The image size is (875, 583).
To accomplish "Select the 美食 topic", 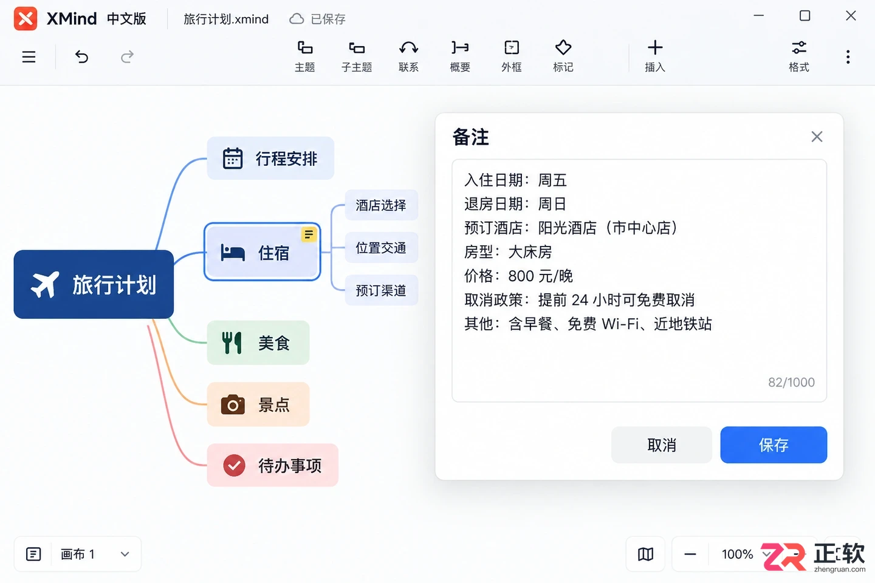I will pos(258,343).
